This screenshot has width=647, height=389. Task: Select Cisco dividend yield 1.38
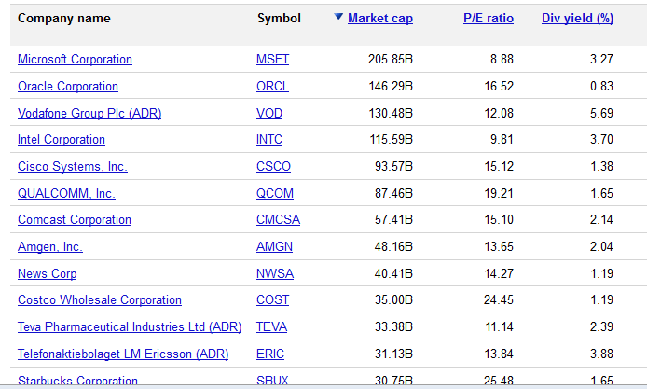(602, 166)
